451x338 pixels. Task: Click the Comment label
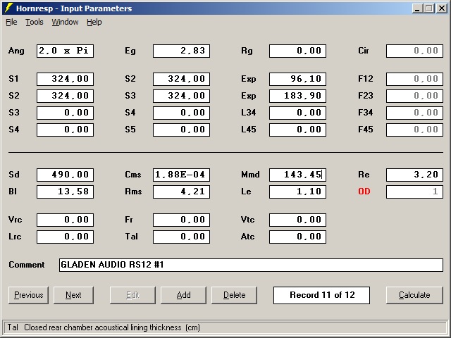(x=27, y=265)
